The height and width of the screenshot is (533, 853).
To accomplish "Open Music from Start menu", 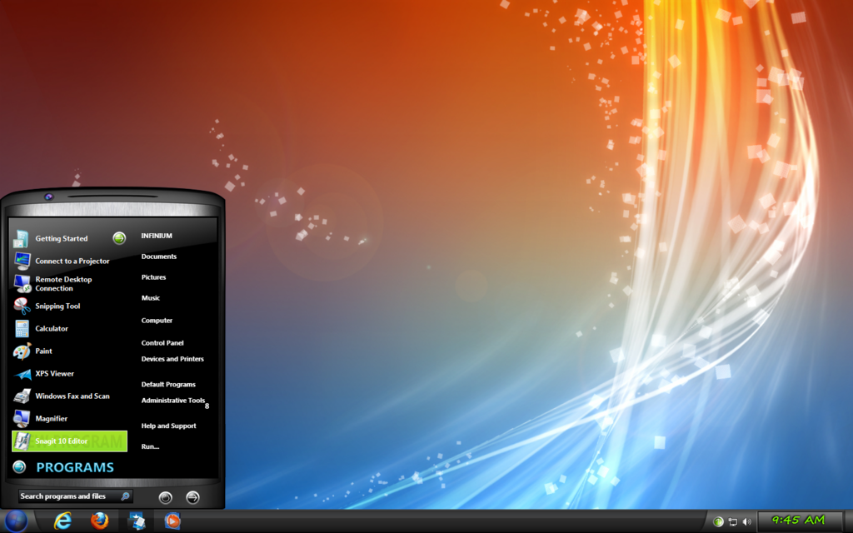I will pyautogui.click(x=151, y=297).
